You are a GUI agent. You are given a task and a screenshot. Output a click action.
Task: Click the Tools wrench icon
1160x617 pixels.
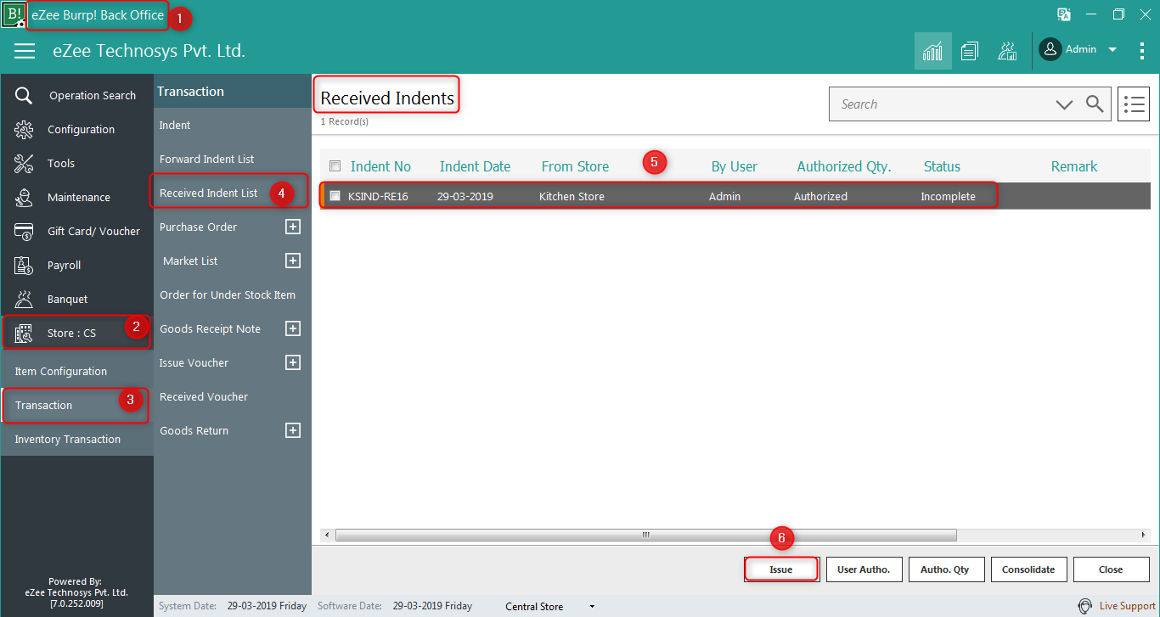coord(24,163)
